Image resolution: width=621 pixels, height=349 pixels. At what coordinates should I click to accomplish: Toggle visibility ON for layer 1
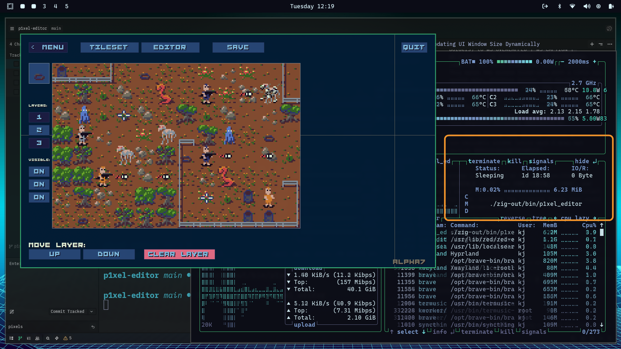(x=39, y=171)
